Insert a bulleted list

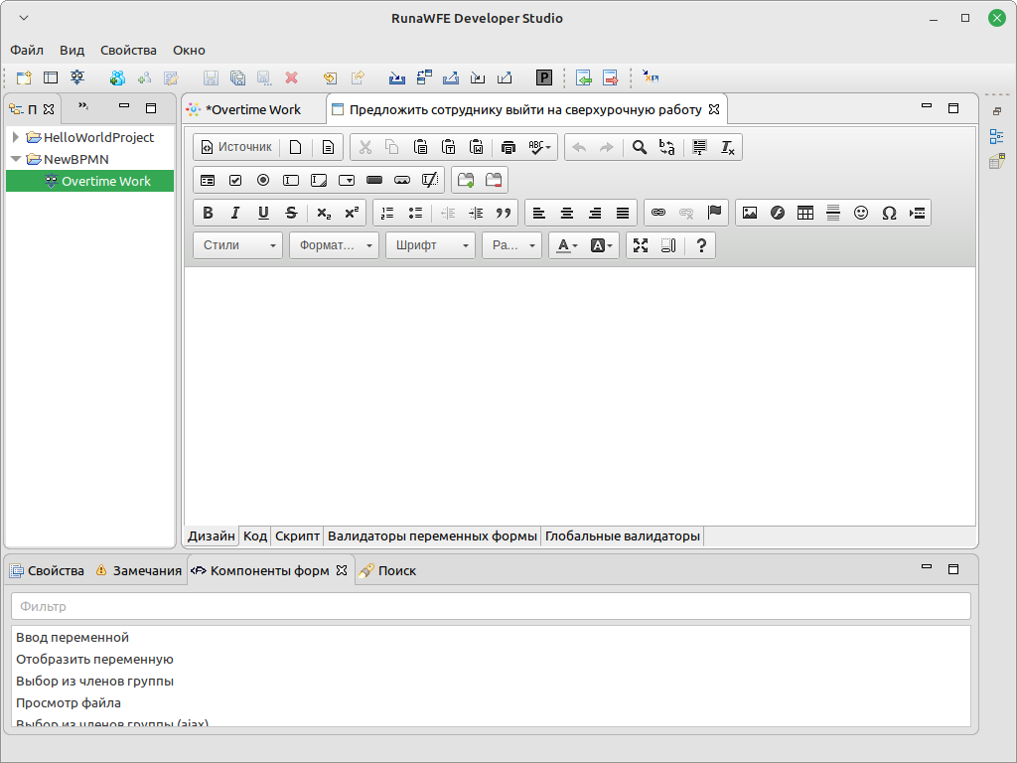coord(415,213)
